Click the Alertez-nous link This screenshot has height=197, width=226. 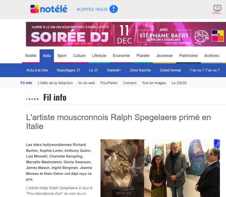tap(92, 9)
